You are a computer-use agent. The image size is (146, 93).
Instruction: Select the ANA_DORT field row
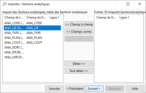pyautogui.click(x=33, y=48)
